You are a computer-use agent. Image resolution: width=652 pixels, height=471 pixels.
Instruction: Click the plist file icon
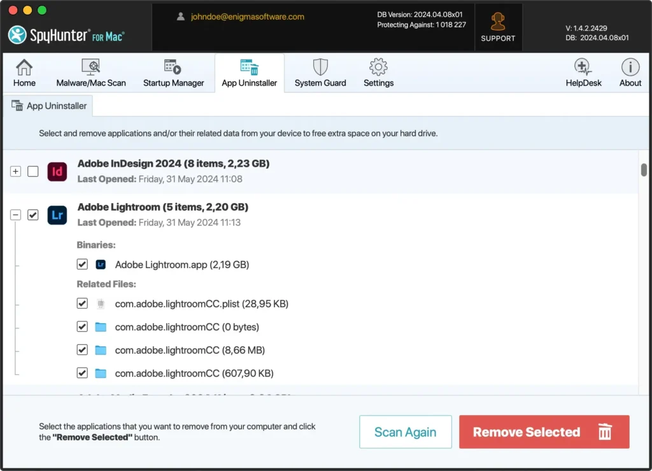click(x=101, y=304)
